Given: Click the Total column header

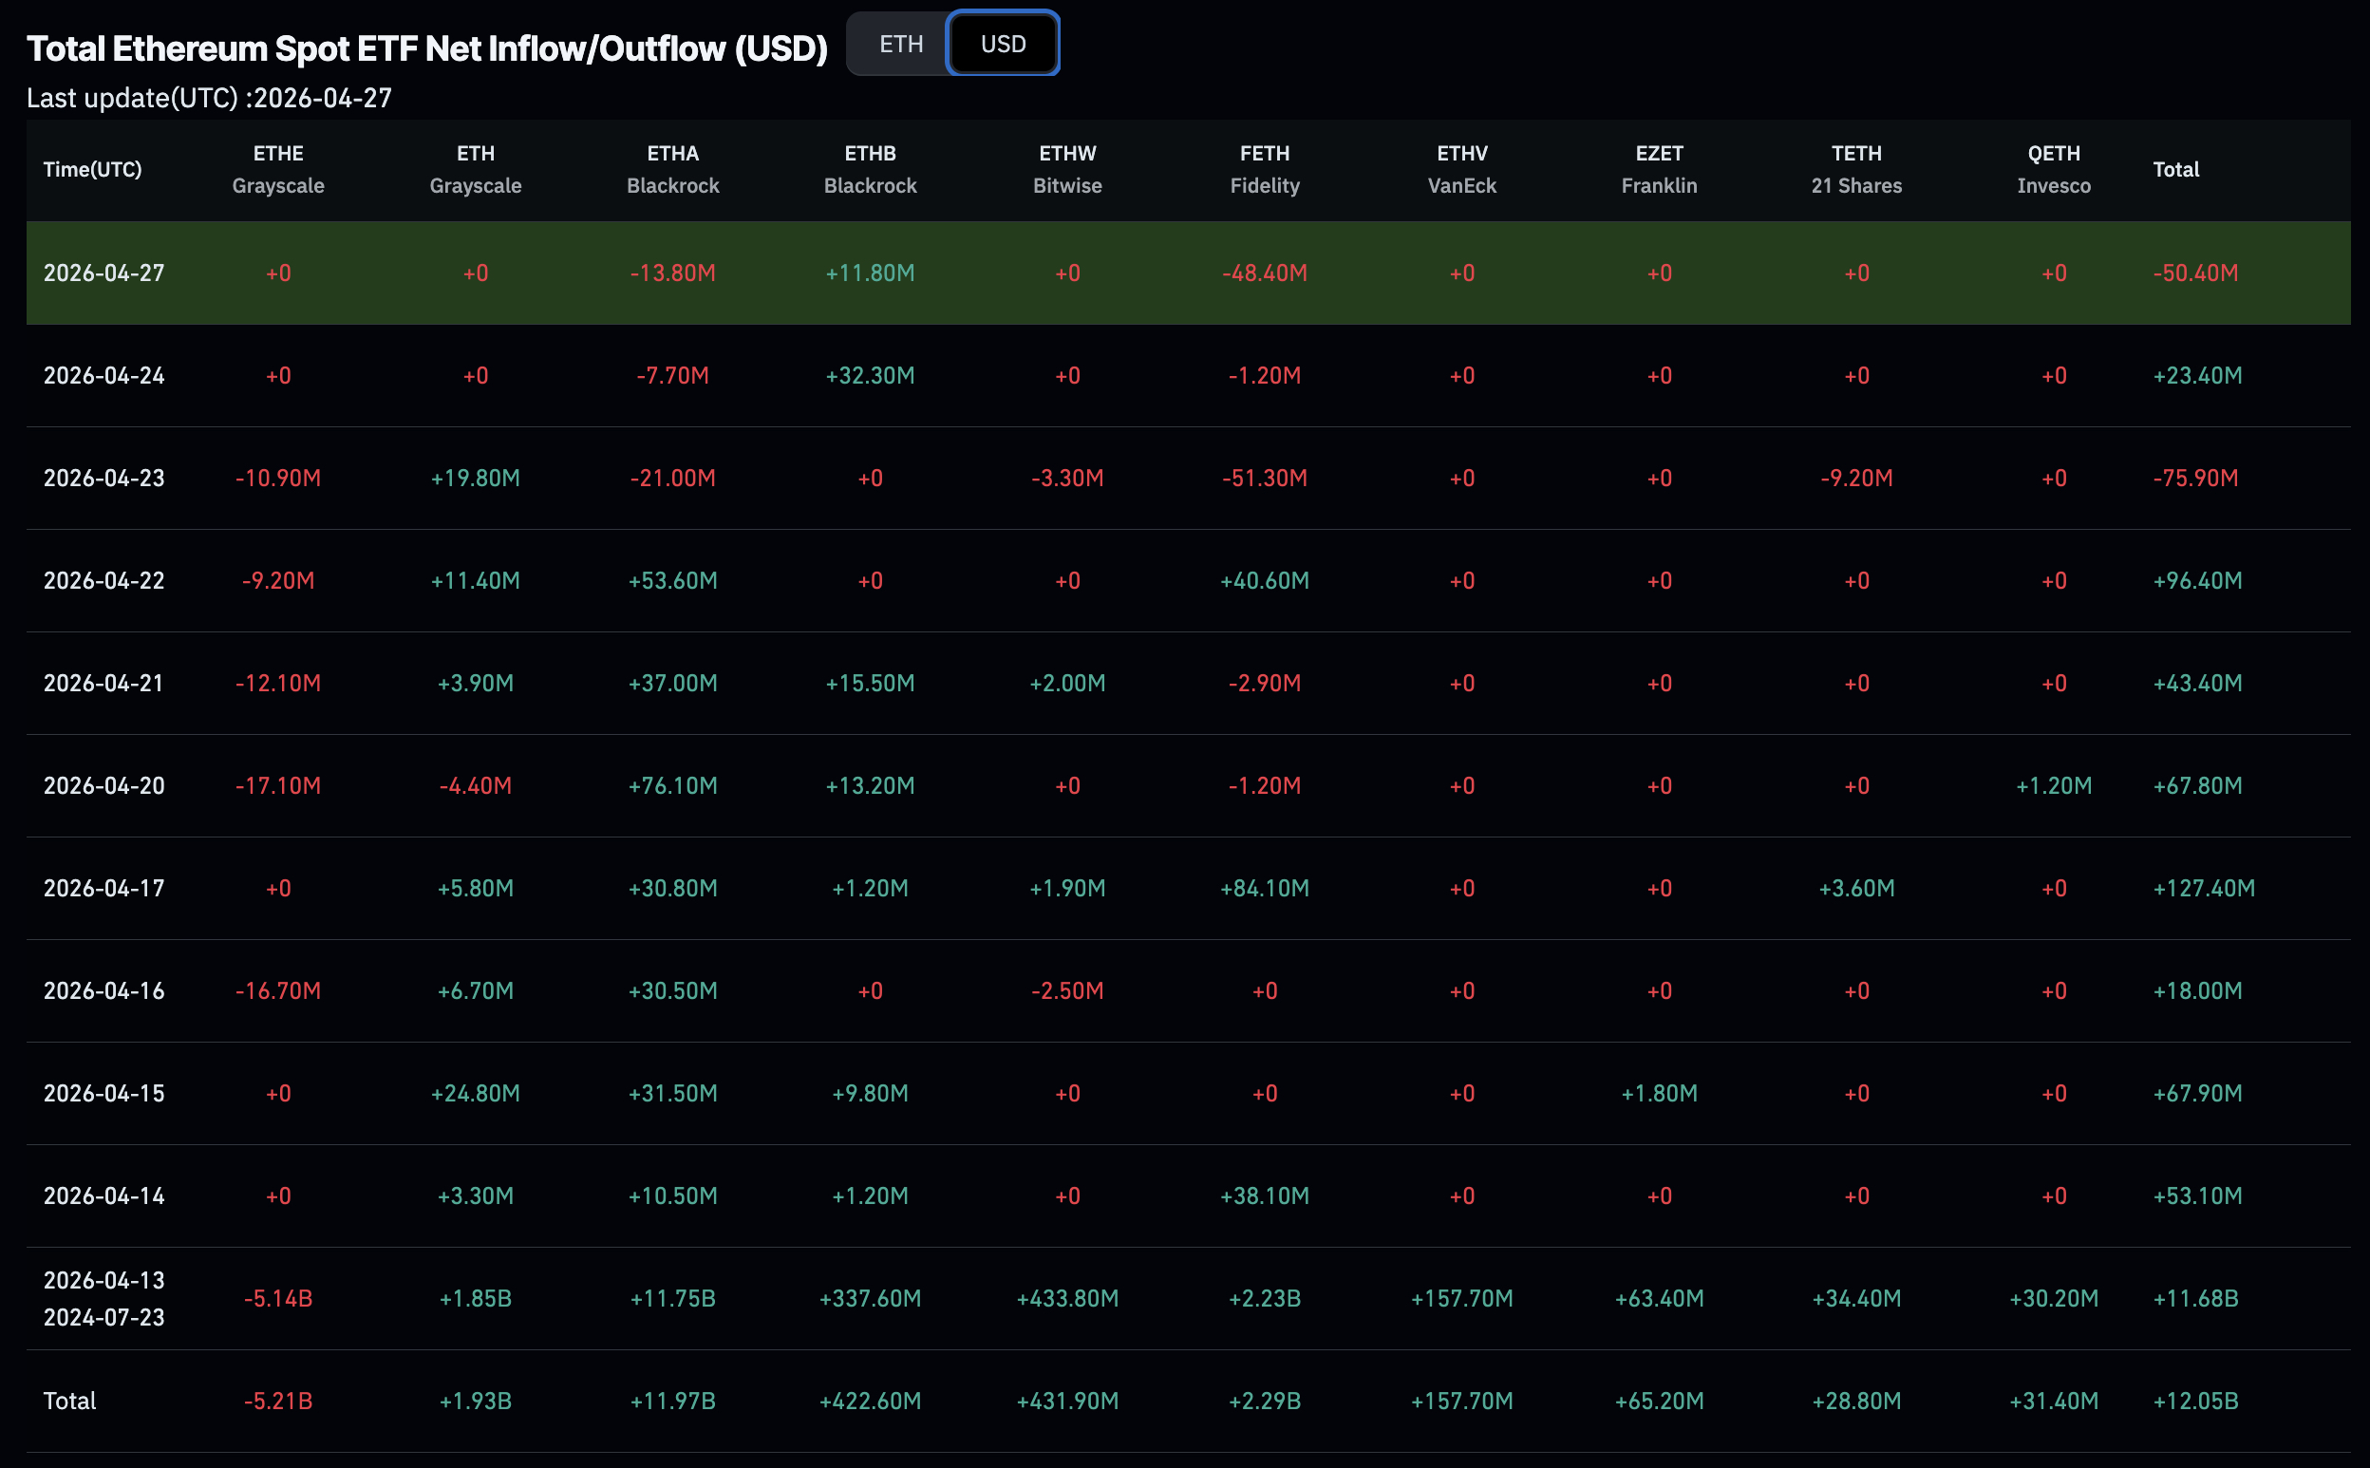Looking at the screenshot, I should [x=2174, y=169].
